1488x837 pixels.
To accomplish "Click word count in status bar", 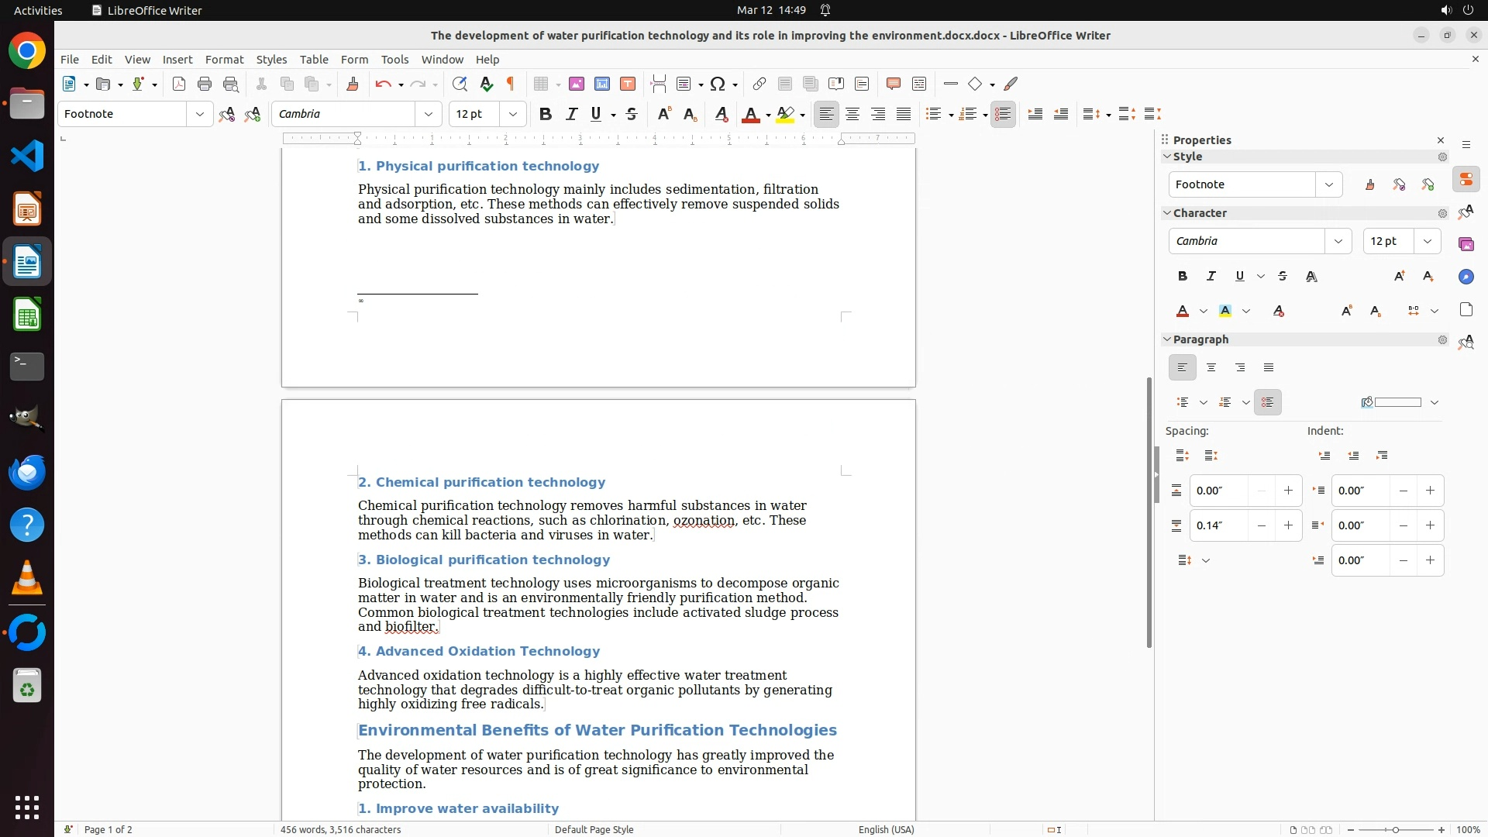I will (341, 830).
